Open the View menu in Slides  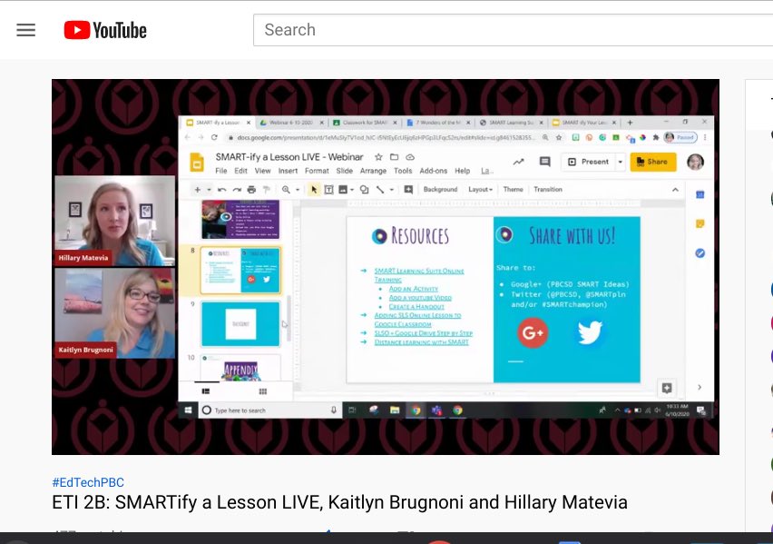tap(263, 171)
